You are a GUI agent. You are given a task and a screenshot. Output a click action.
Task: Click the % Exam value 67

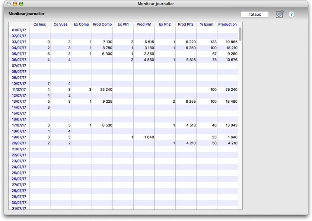tap(214, 54)
